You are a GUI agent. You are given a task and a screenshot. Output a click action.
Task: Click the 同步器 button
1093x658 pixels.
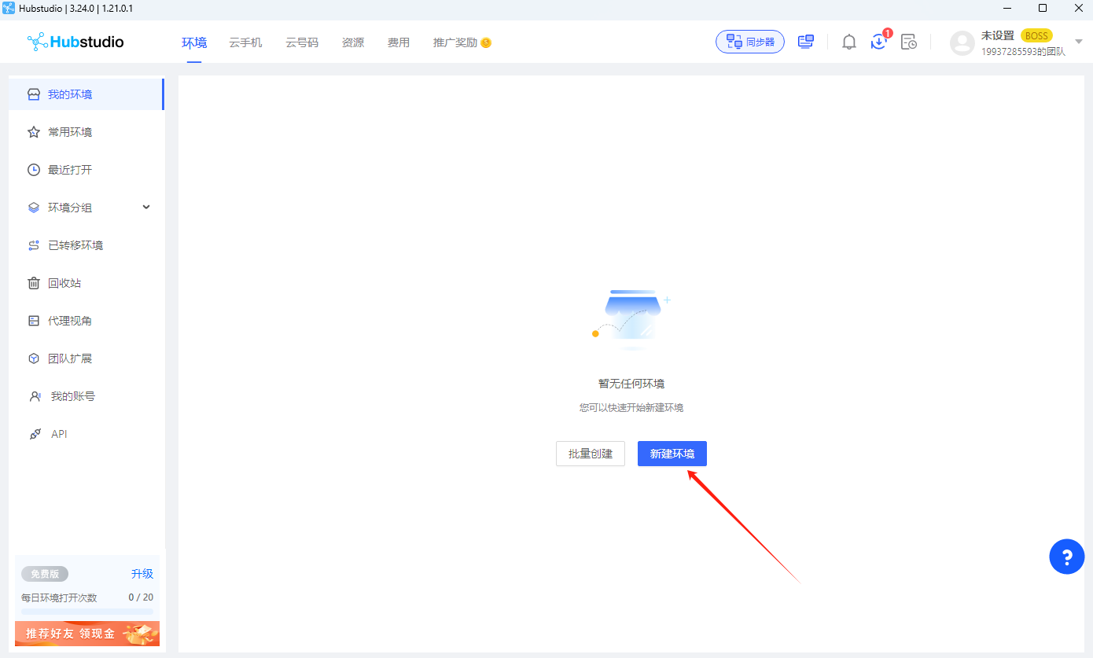[750, 42]
